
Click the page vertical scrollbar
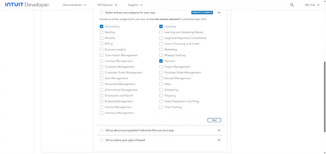(324, 97)
